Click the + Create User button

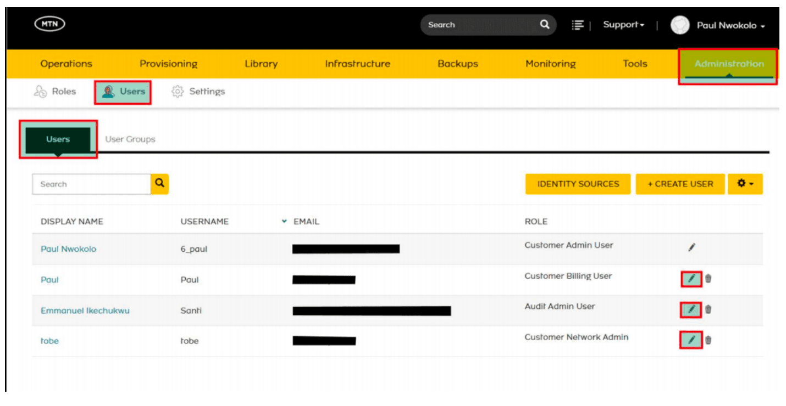pos(680,184)
